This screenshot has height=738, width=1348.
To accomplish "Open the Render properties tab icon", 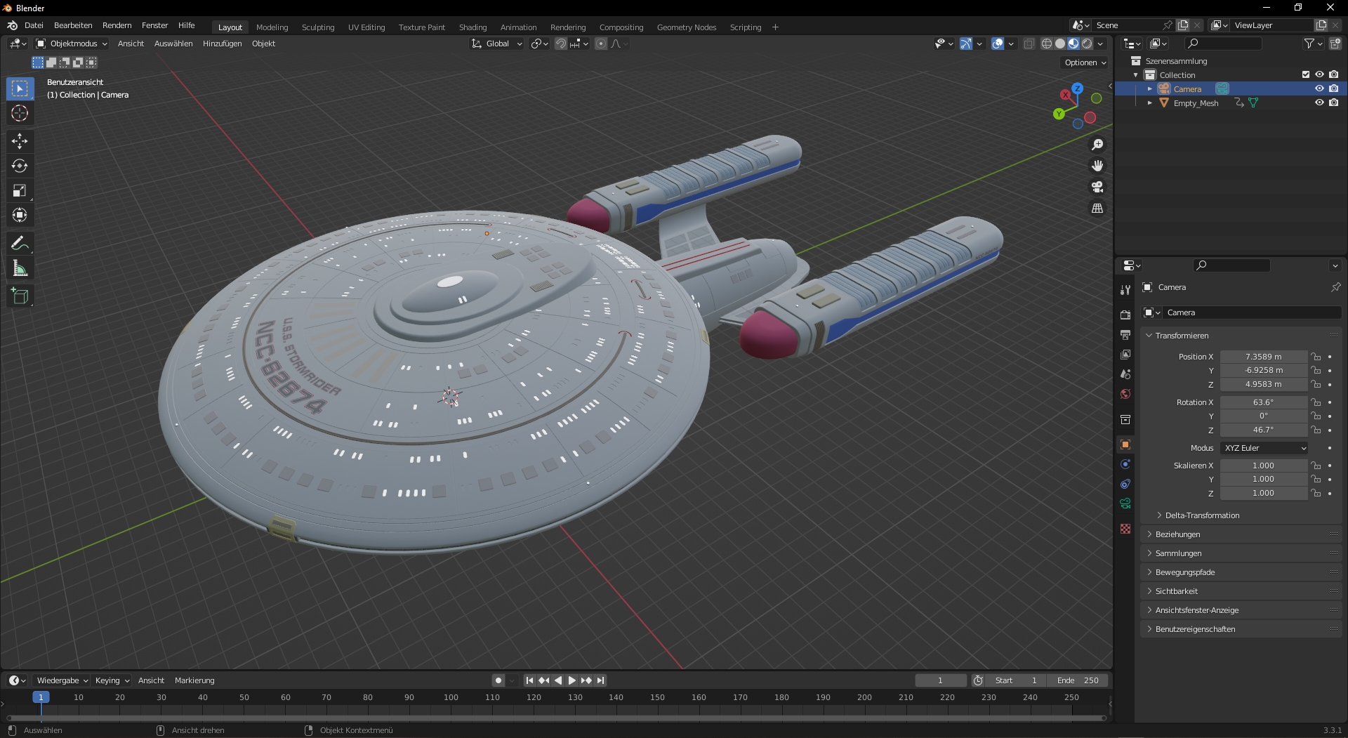I will coord(1125,315).
